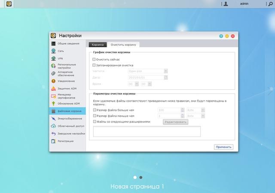Image resolution: width=275 pixels, height=193 pixels.
Task: Click the Settings window title icon
Action: click(53, 36)
